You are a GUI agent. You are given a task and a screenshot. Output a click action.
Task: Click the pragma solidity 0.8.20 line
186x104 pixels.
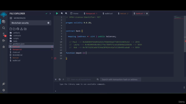coord(79,23)
